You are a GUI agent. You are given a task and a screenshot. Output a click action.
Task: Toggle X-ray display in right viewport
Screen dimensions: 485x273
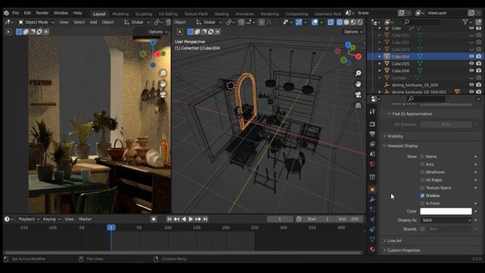click(330, 22)
